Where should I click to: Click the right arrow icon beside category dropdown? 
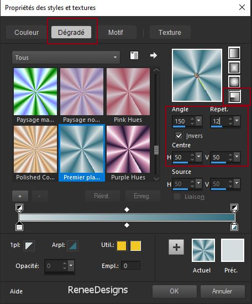click(154, 55)
